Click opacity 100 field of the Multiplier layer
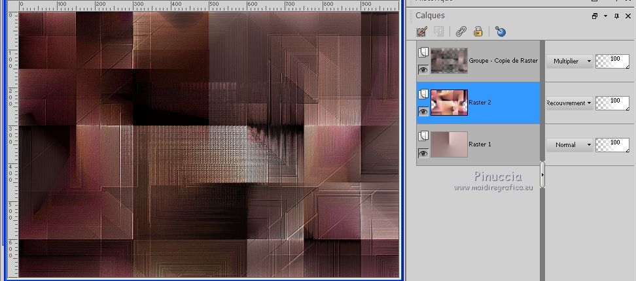Image resolution: width=636 pixels, height=281 pixels. point(612,61)
